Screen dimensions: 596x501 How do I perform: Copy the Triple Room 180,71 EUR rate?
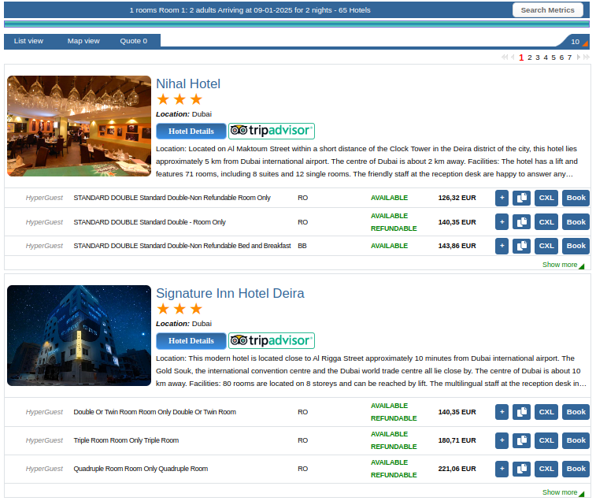point(521,440)
